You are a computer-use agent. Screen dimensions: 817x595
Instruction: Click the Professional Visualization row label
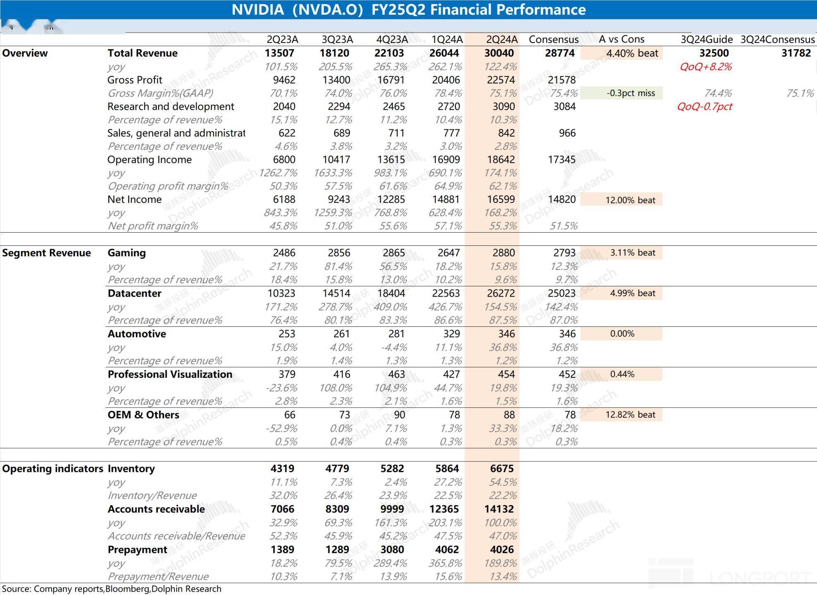pos(170,374)
